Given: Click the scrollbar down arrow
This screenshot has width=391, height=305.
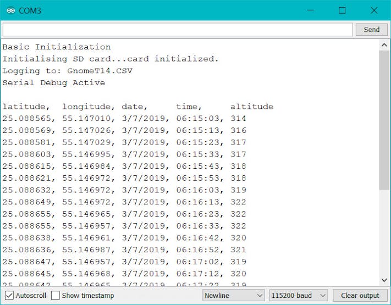Looking at the screenshot, I should [x=384, y=280].
